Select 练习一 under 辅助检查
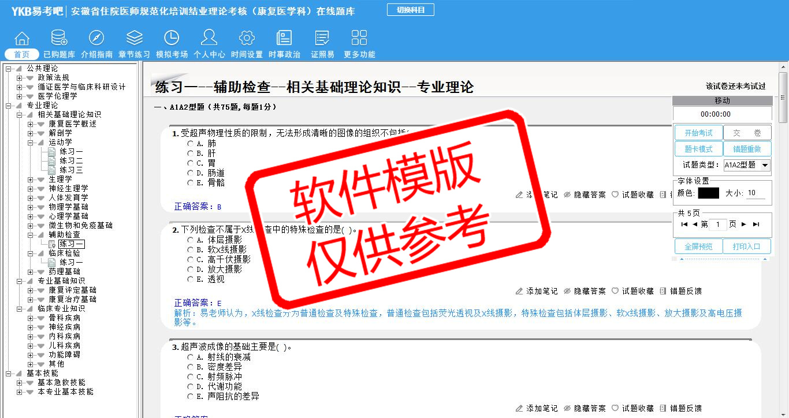Viewport: 789px width, 418px height. pos(72,244)
